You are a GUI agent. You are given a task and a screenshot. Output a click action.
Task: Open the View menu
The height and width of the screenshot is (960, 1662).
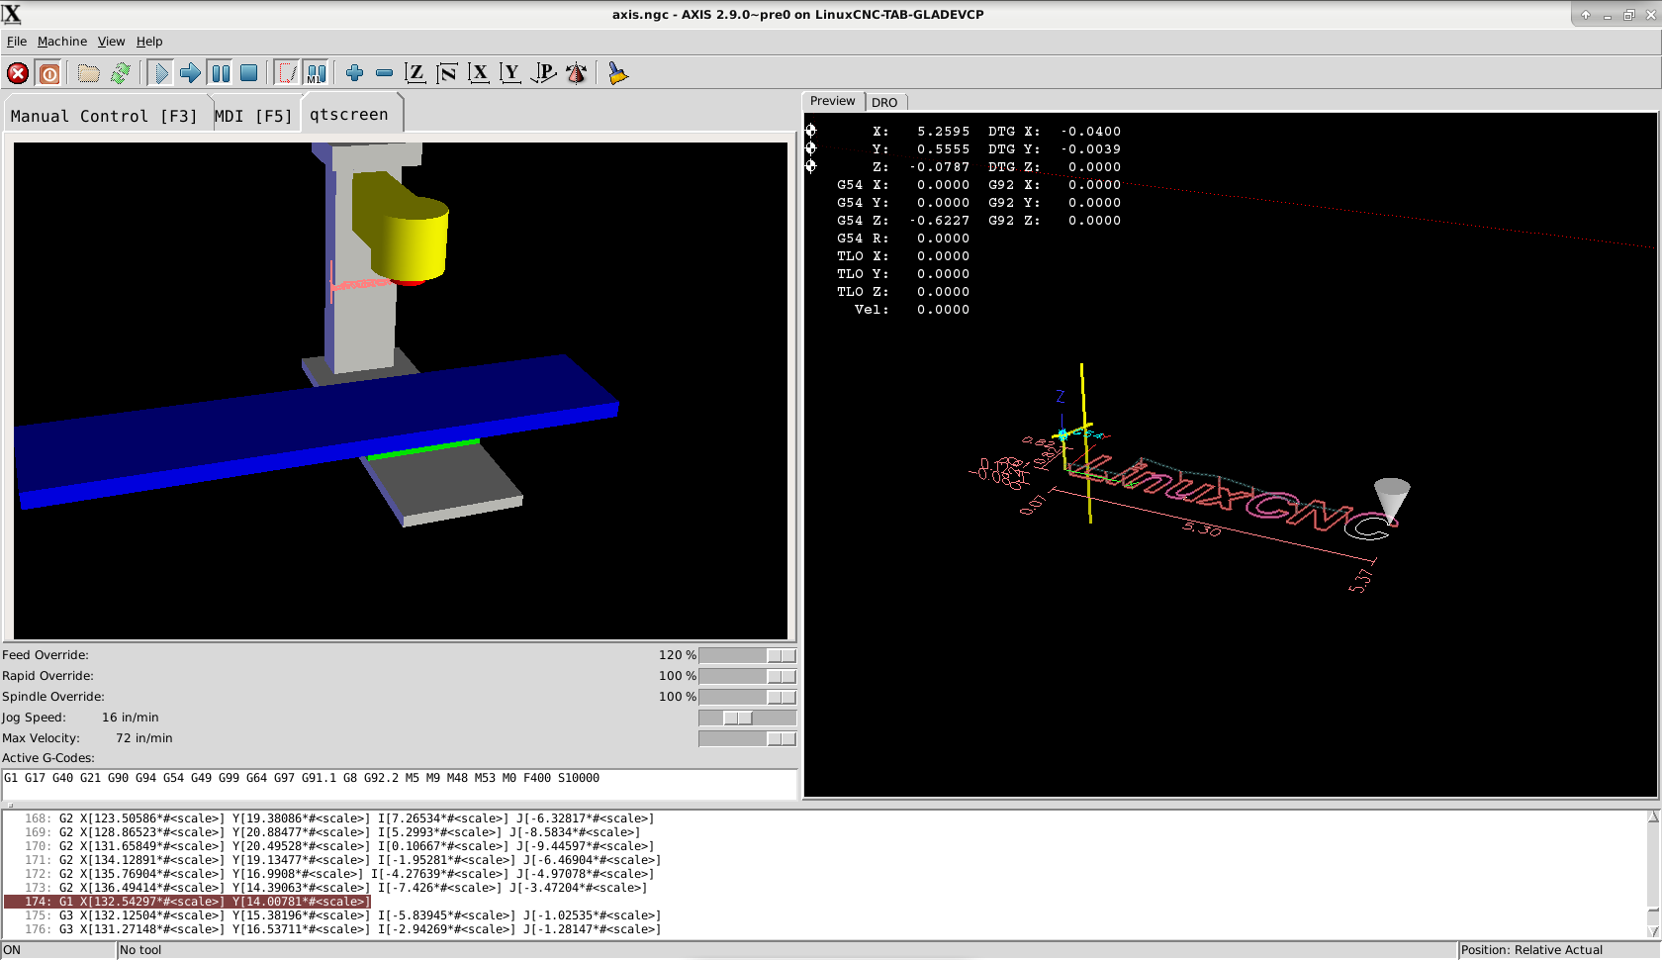tap(111, 42)
